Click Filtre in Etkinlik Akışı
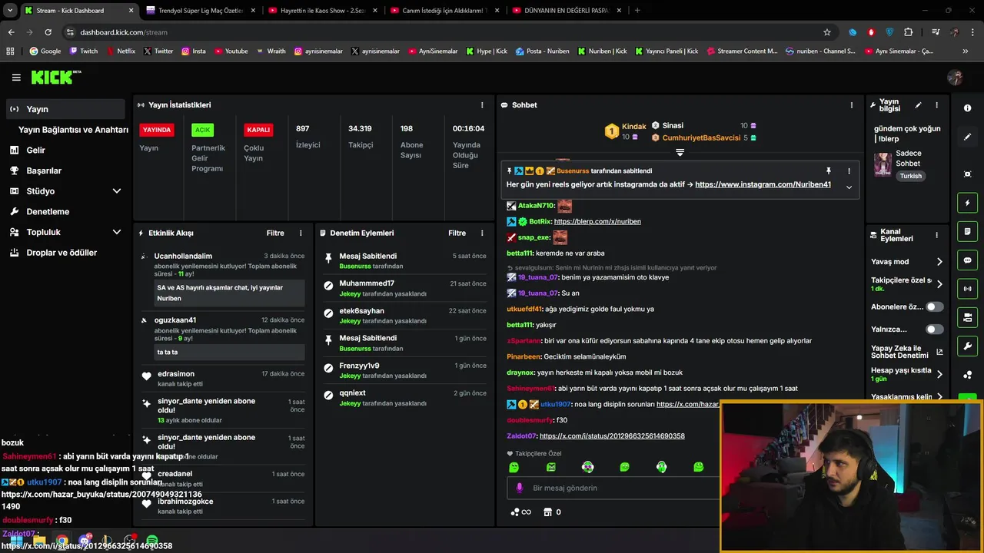 point(275,233)
